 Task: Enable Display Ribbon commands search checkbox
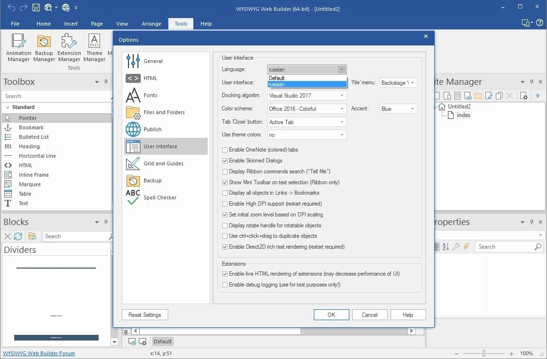click(225, 171)
